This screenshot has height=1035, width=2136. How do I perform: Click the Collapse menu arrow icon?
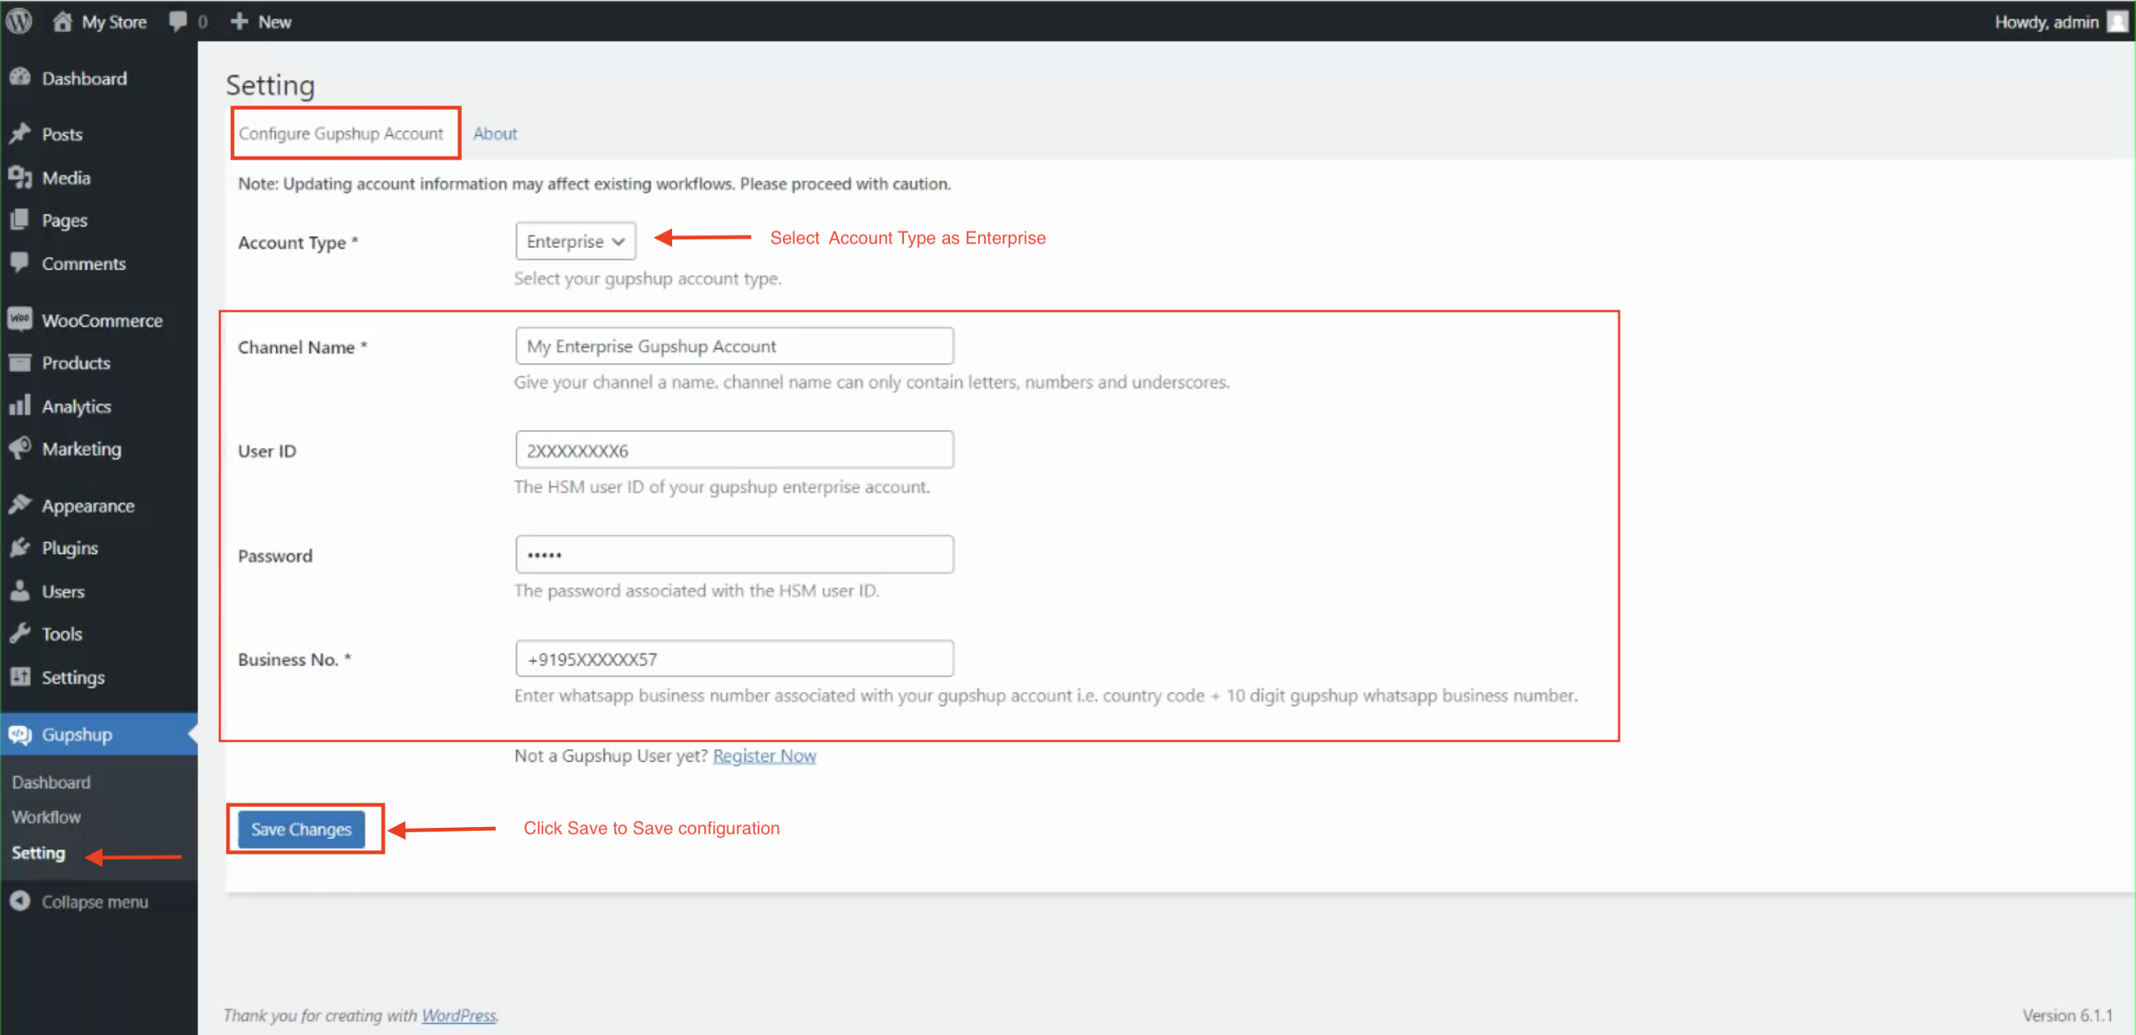20,901
